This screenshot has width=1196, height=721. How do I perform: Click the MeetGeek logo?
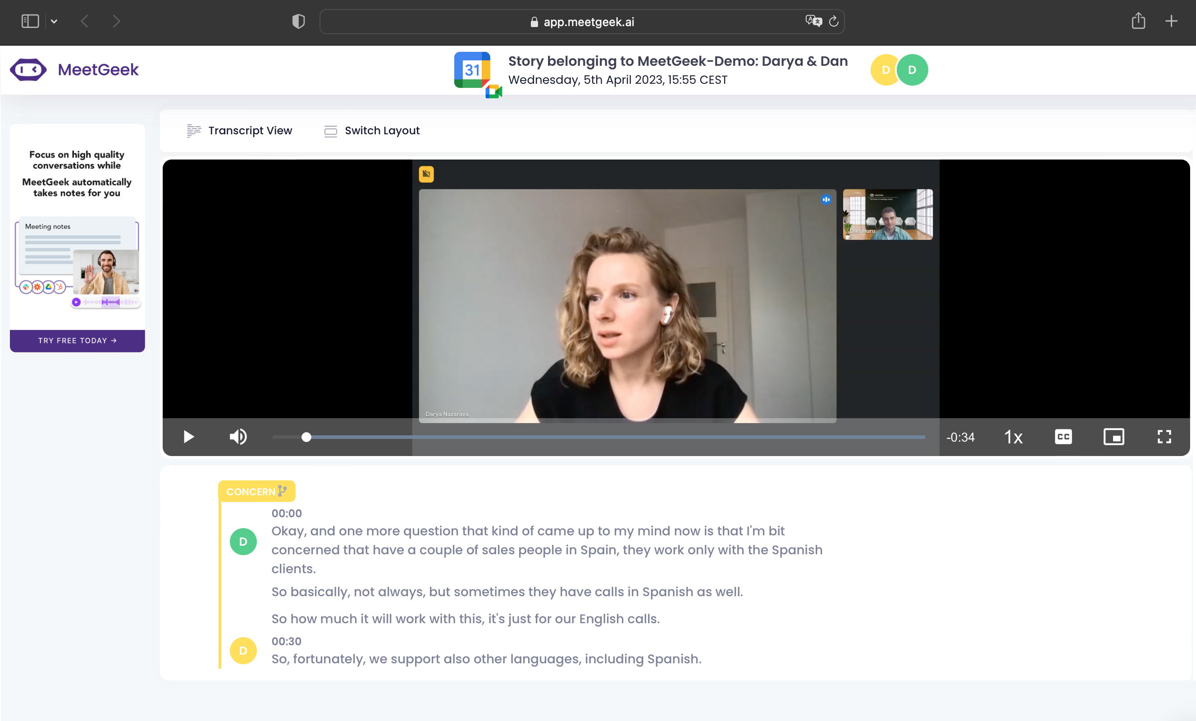click(74, 70)
